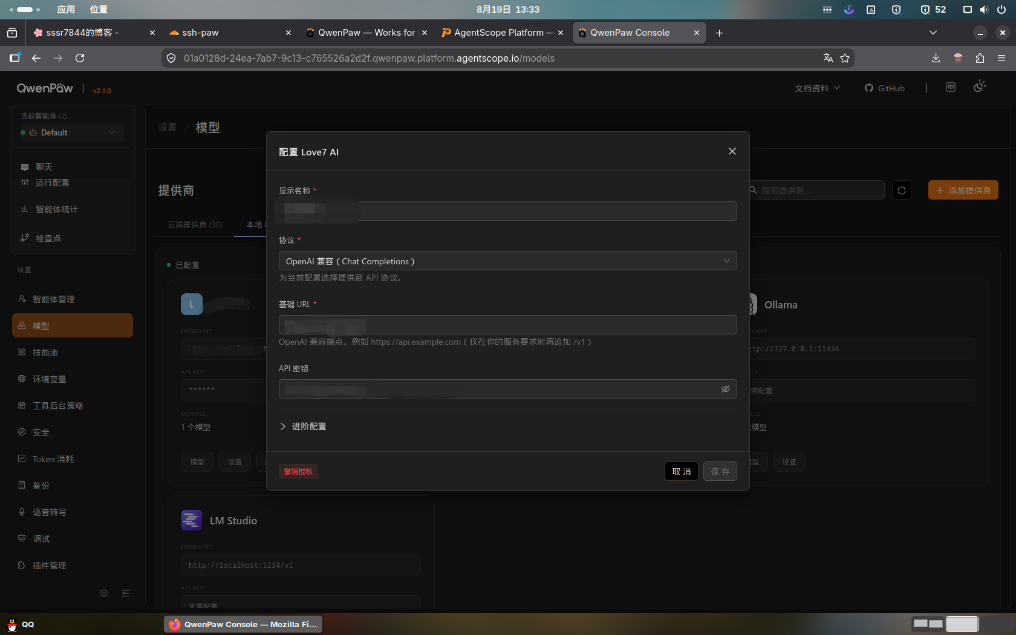Click the QwenPaw Console Firefox taskbar entry
The width and height of the screenshot is (1016, 635).
click(243, 624)
